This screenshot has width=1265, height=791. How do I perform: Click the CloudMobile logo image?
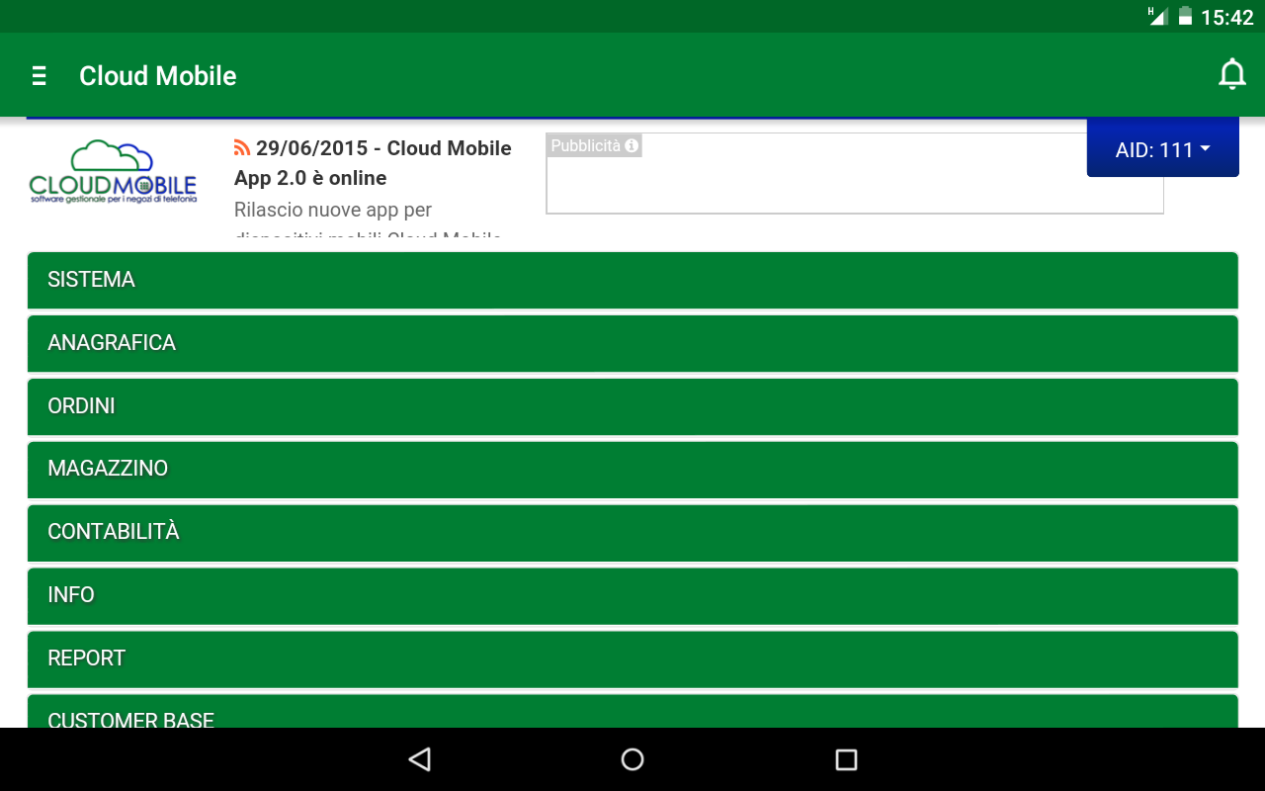(x=113, y=172)
